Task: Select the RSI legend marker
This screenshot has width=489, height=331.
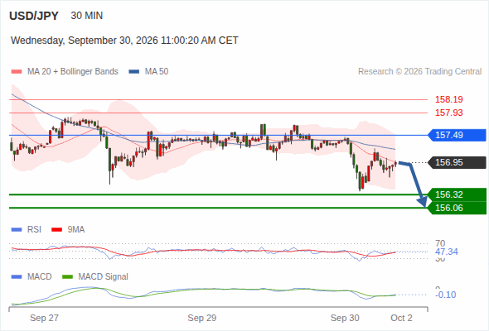Action: point(17,230)
